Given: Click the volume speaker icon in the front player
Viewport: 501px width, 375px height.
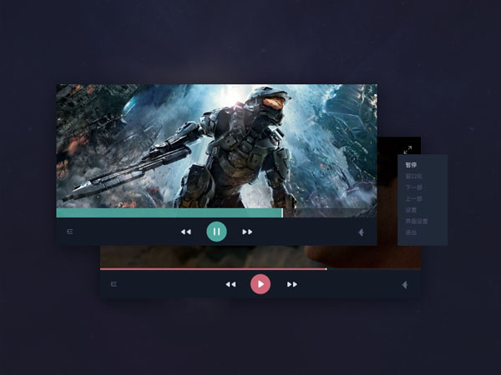Looking at the screenshot, I should (361, 232).
